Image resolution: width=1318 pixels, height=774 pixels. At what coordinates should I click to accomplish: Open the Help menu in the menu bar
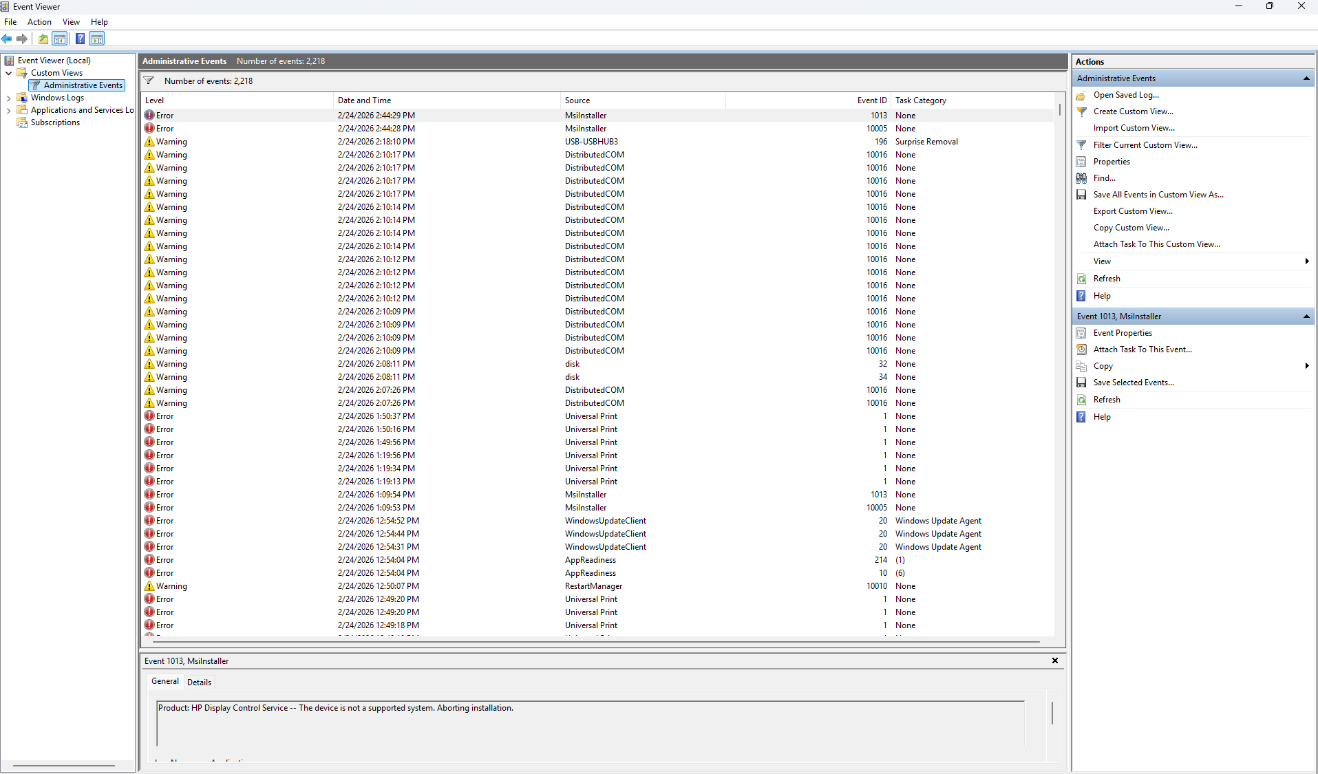coord(99,22)
